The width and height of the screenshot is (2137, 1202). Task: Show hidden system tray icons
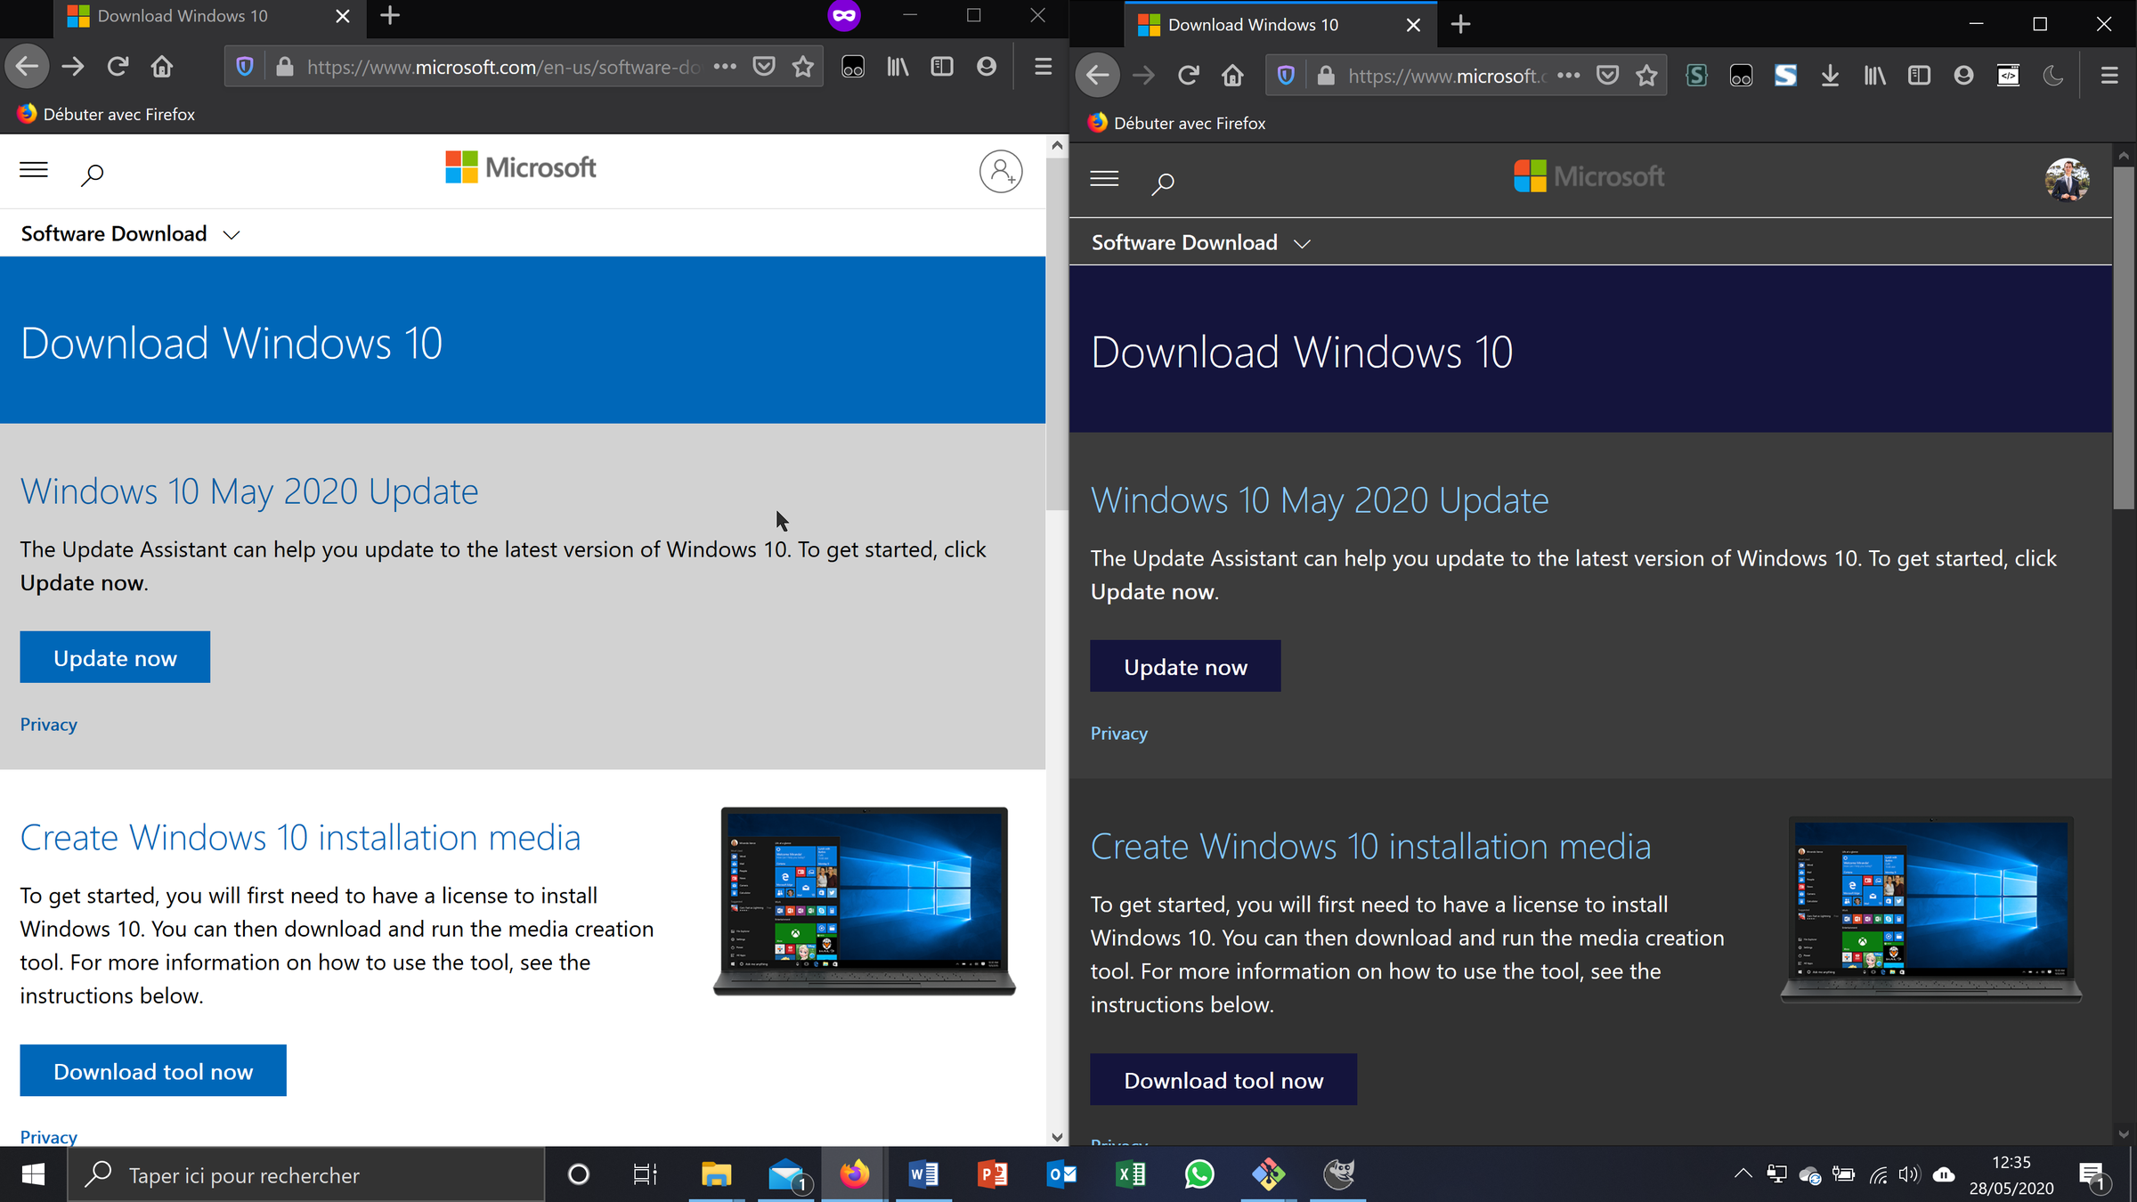[1743, 1174]
